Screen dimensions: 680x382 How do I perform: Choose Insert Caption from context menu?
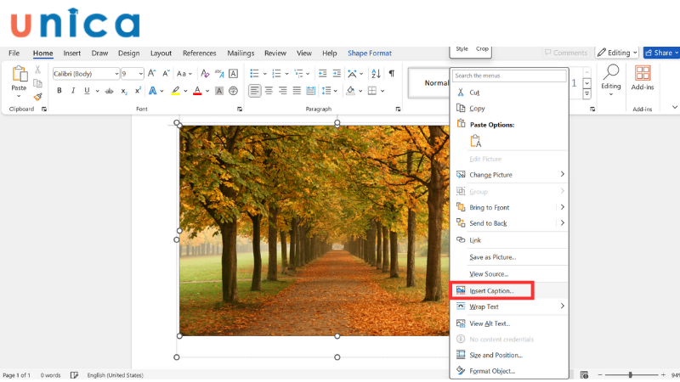(492, 291)
